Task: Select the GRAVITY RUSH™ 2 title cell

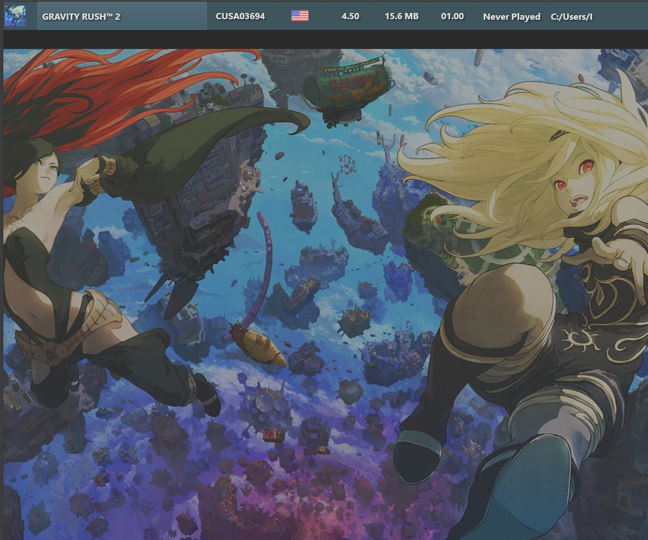Action: tap(122, 16)
